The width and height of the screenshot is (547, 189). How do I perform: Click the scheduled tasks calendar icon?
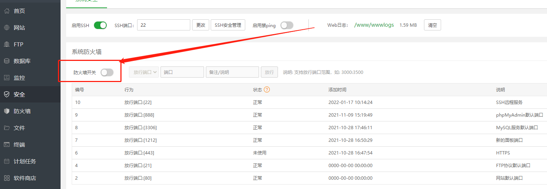click(7, 161)
